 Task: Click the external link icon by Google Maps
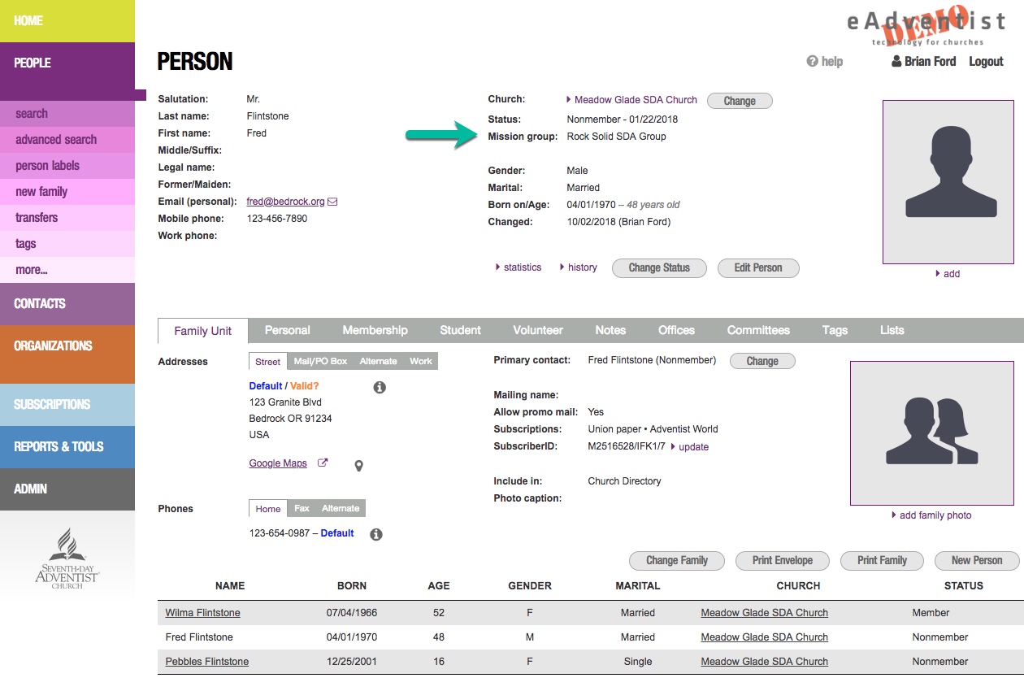point(323,463)
